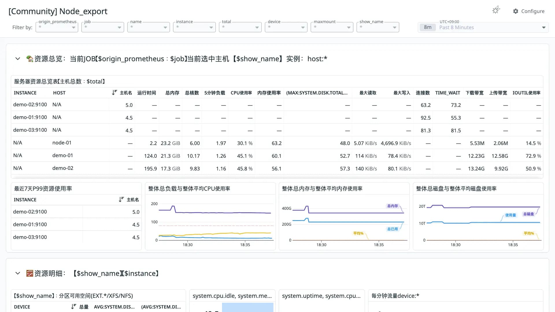Viewport: 555px width, 312px height.
Task: Click the abacus icon beside 资源明细
Action: (x=30, y=273)
